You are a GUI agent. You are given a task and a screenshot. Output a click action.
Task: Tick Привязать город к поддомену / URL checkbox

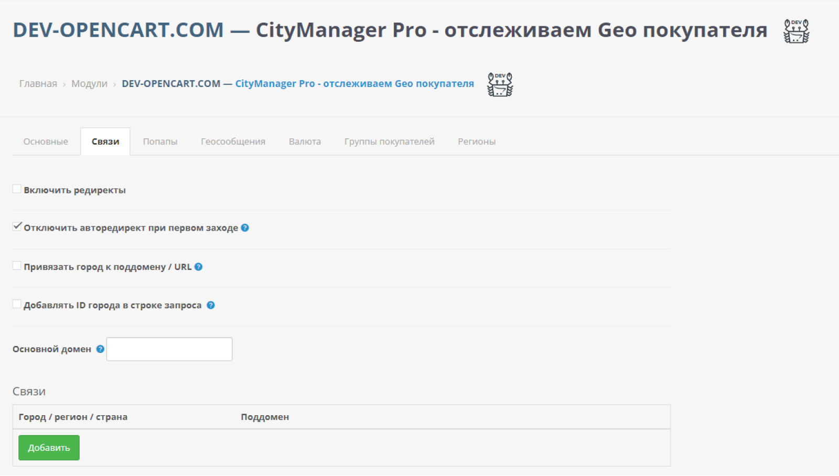(17, 265)
